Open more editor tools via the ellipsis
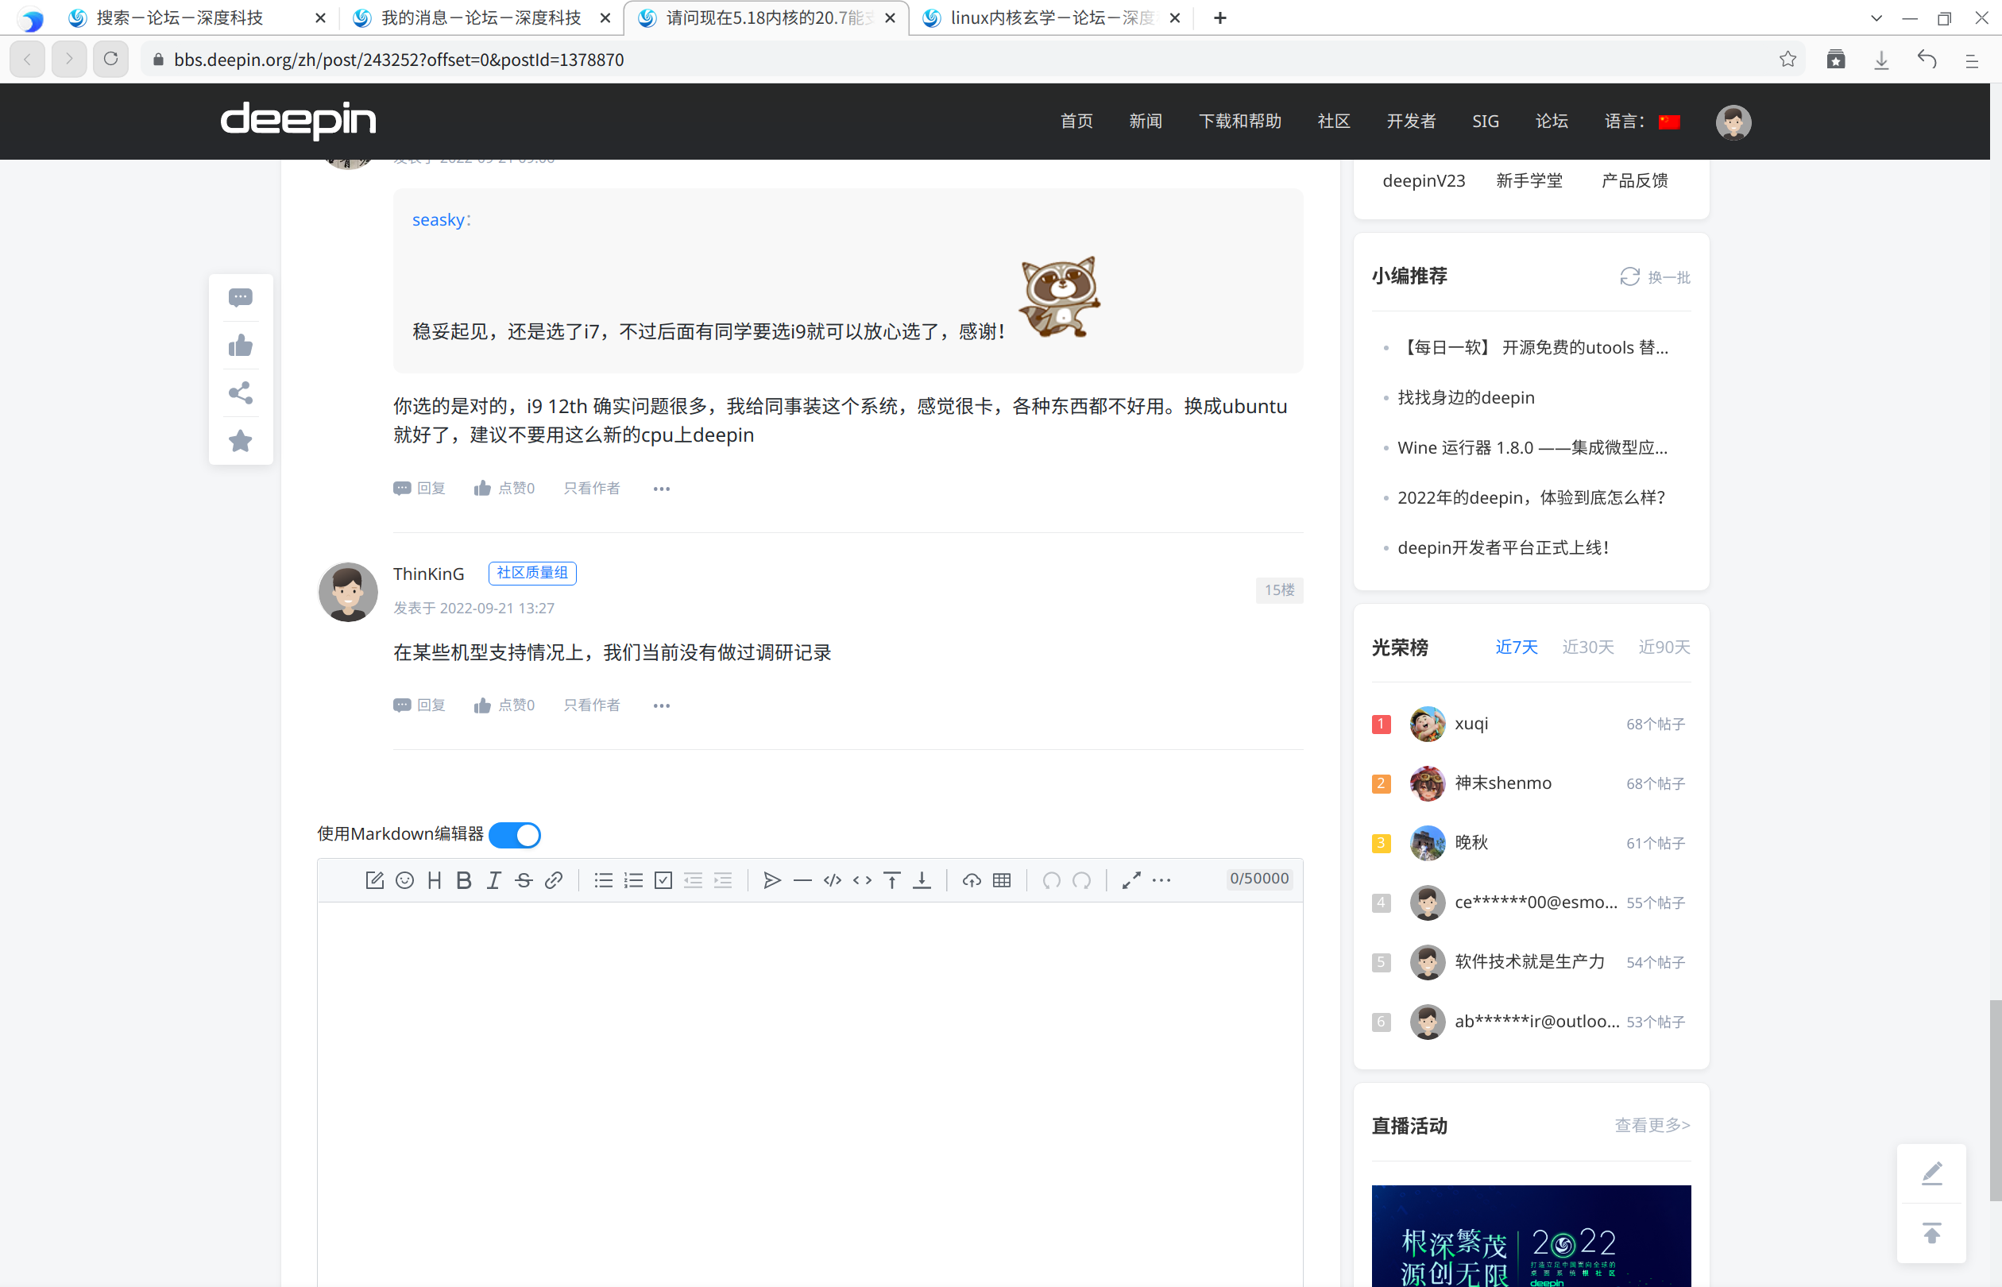 pos(1161,879)
